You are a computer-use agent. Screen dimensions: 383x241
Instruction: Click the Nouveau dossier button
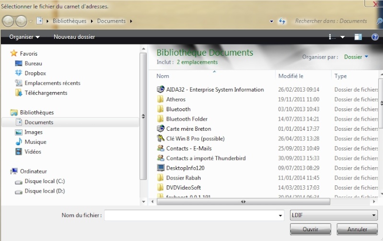74,37
